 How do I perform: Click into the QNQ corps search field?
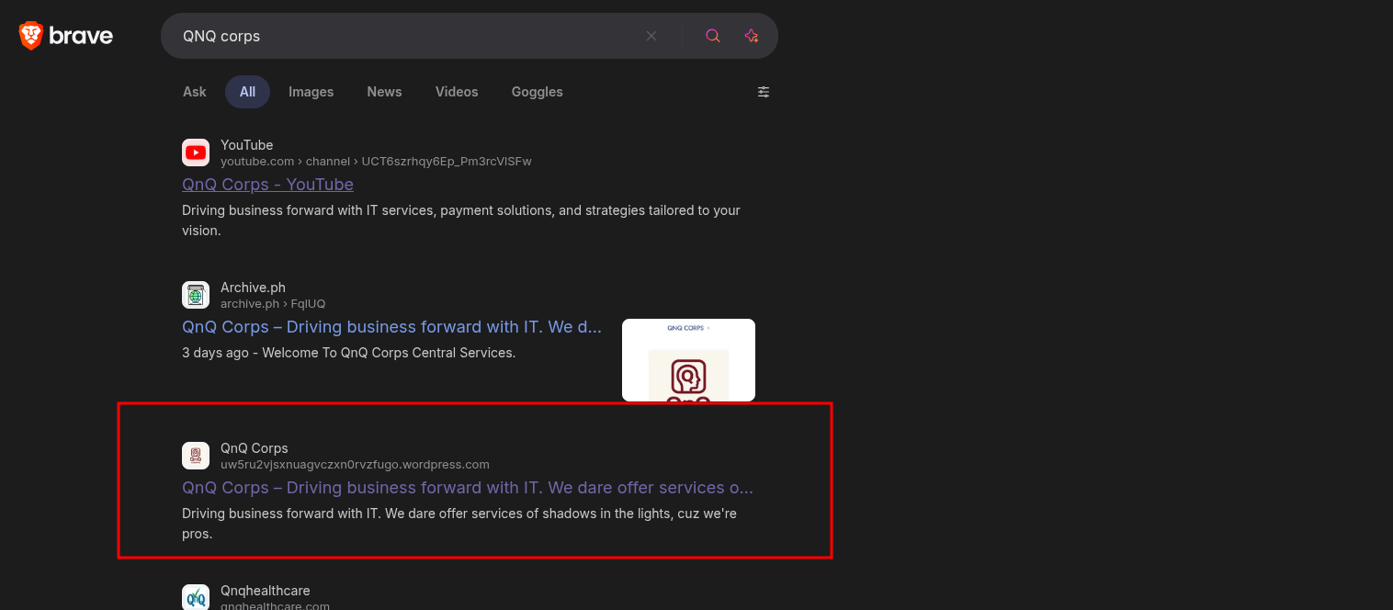pos(404,36)
